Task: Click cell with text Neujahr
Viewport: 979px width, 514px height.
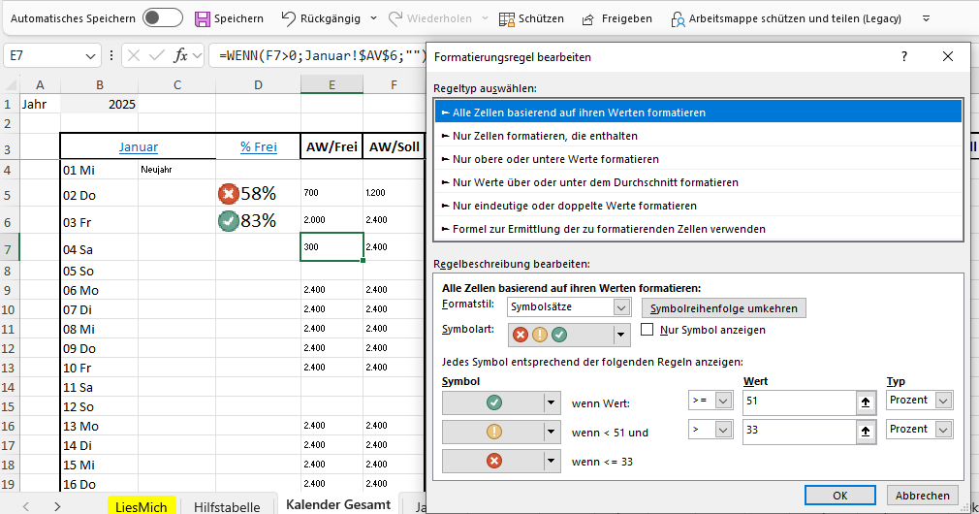Action: tap(177, 170)
